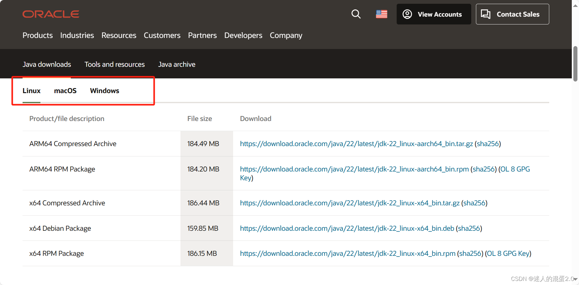Switch to the Windows downloads tab
The width and height of the screenshot is (579, 285).
104,91
